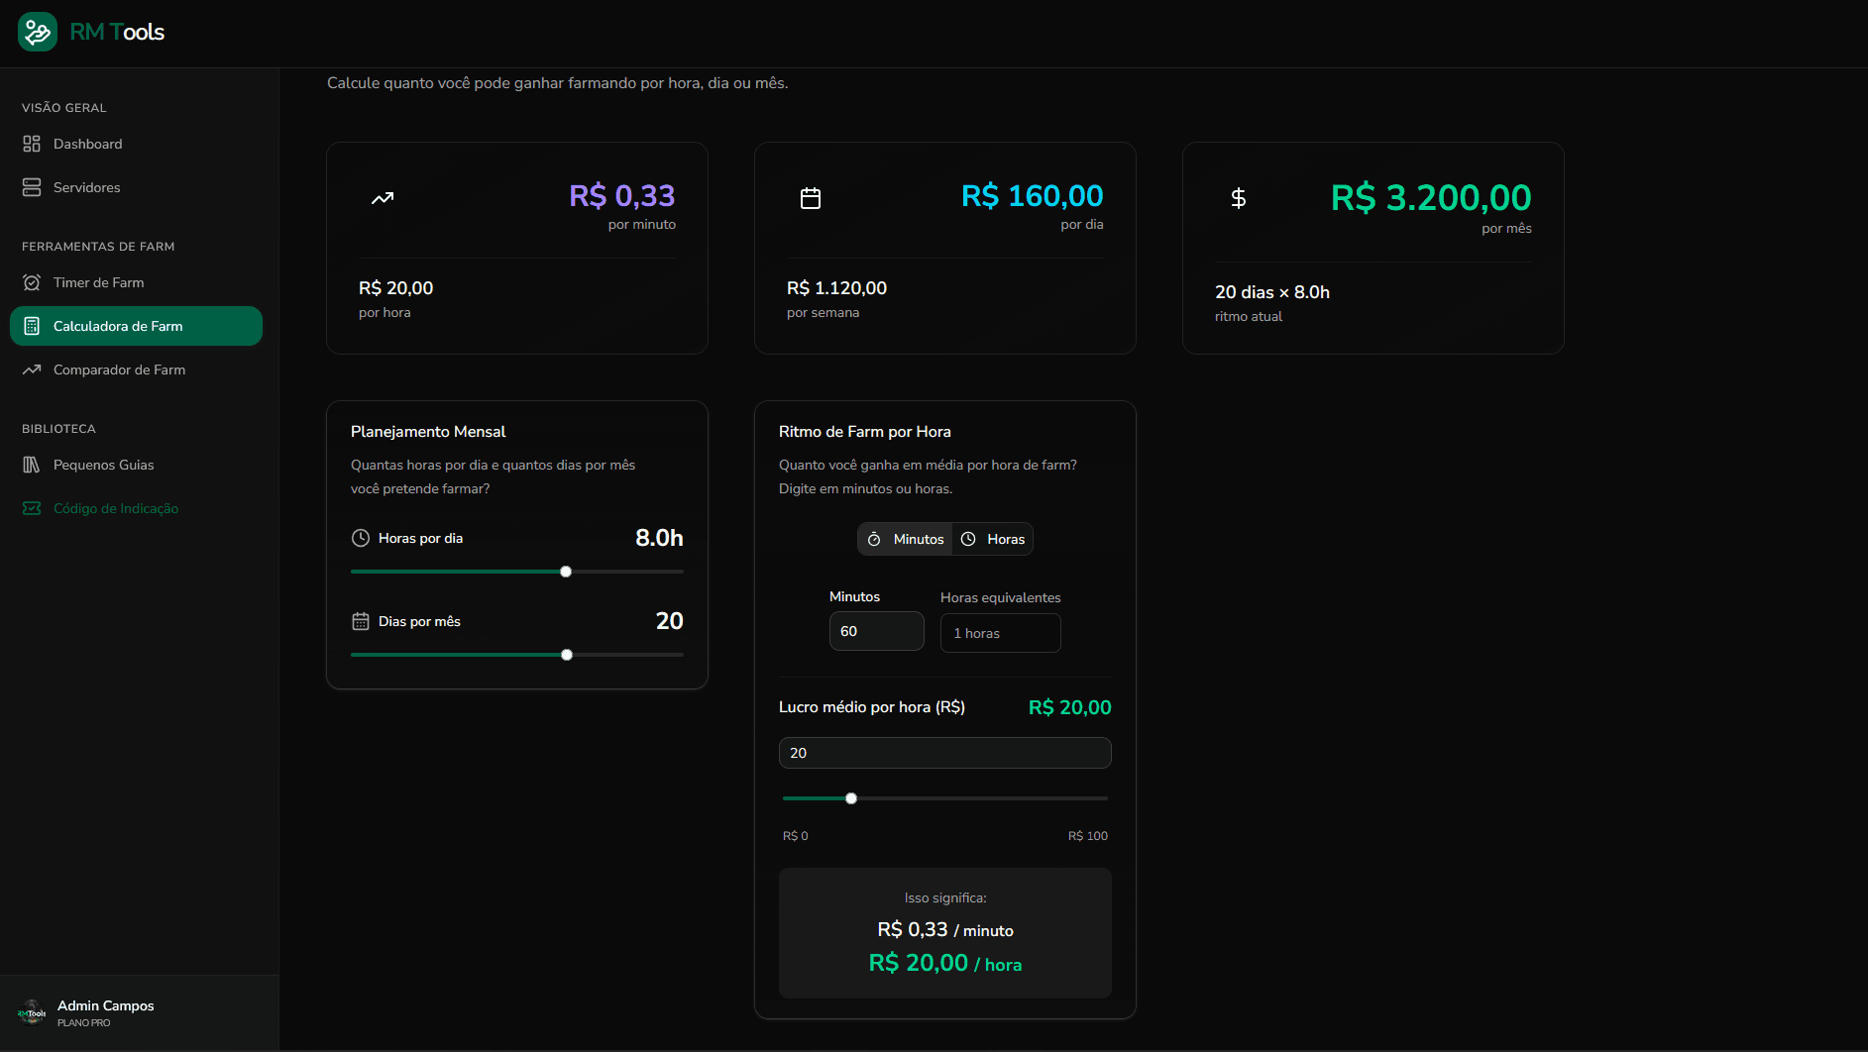The width and height of the screenshot is (1868, 1052).
Task: Click the trending-up icon on the per-minute card
Action: point(382,198)
